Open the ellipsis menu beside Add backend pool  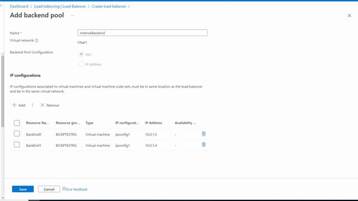click(x=72, y=16)
